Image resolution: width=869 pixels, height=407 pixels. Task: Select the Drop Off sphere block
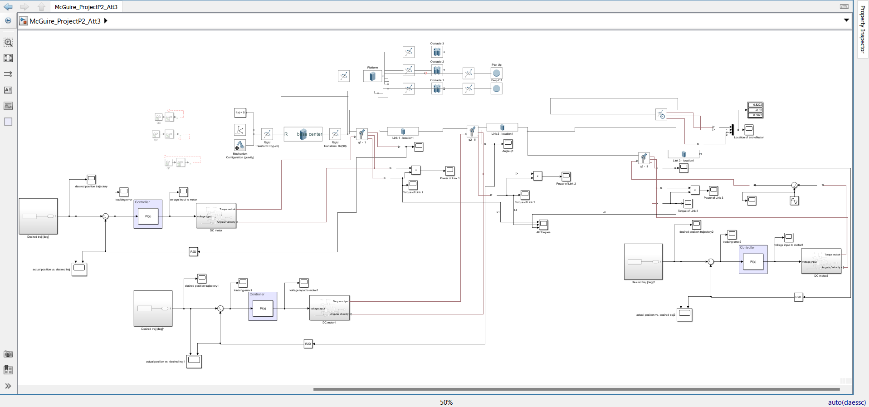point(497,88)
